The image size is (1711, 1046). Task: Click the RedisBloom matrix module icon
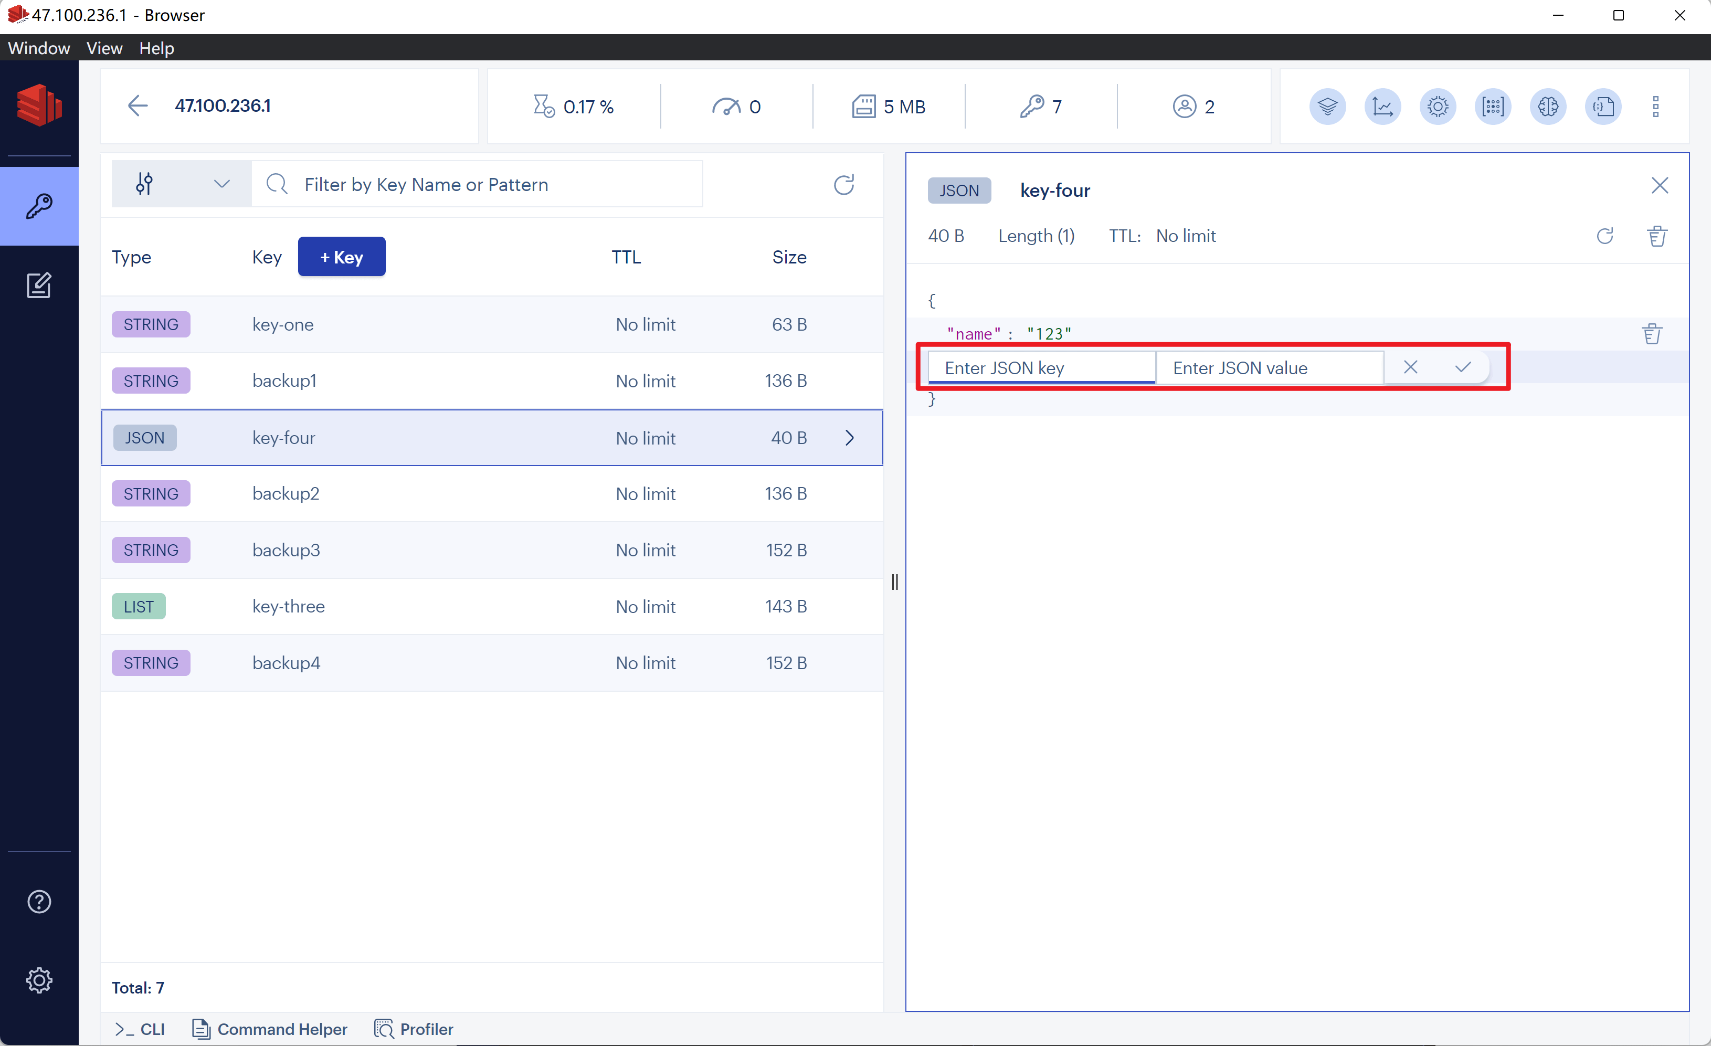(1492, 106)
